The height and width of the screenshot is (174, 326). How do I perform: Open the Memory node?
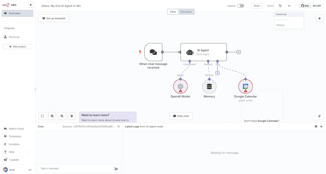coord(209,86)
